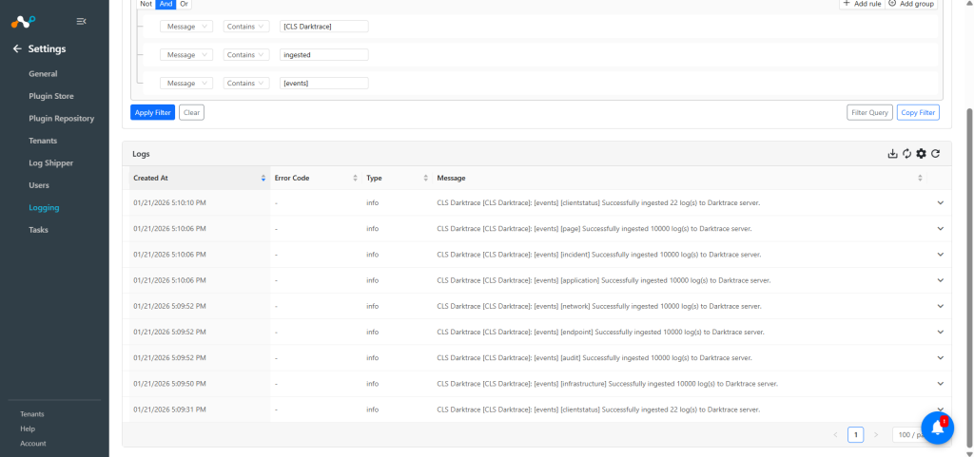Open Tenants settings menu item
The height and width of the screenshot is (457, 974).
(x=43, y=141)
